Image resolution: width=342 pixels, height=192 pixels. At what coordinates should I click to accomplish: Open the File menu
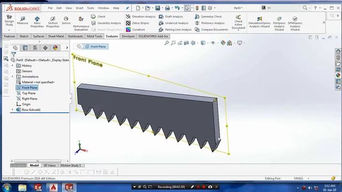(50, 8)
